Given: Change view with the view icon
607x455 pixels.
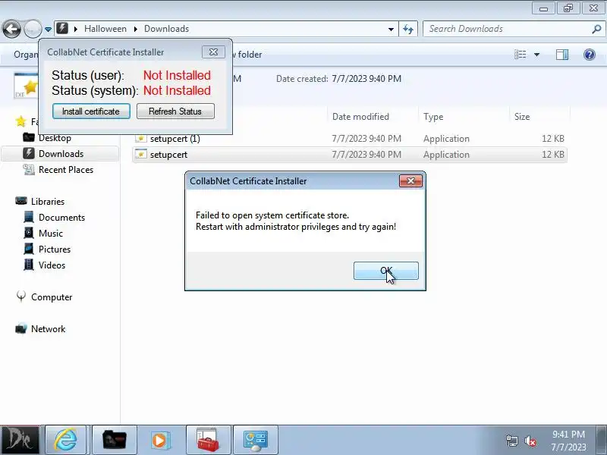Looking at the screenshot, I should pyautogui.click(x=520, y=55).
